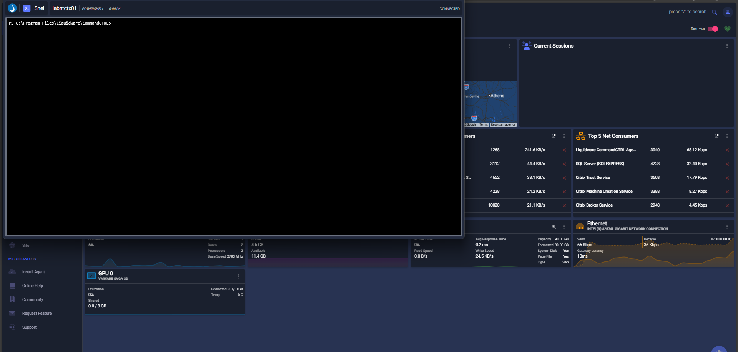Expand the Ethernet panel three-dot menu

pos(726,226)
